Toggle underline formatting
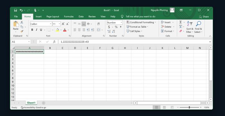Image resolution: width=225 pixels, height=116 pixels. point(41,30)
